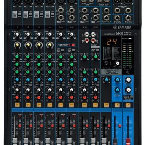Adjust channel 4 red PAN knob
The width and height of the screenshot is (145, 145).
(x=50, y=97)
